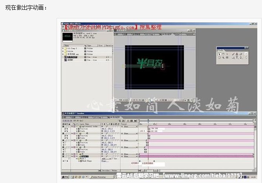Click the 111 Comp 2 folder icon
The image size is (262, 183).
66,48
